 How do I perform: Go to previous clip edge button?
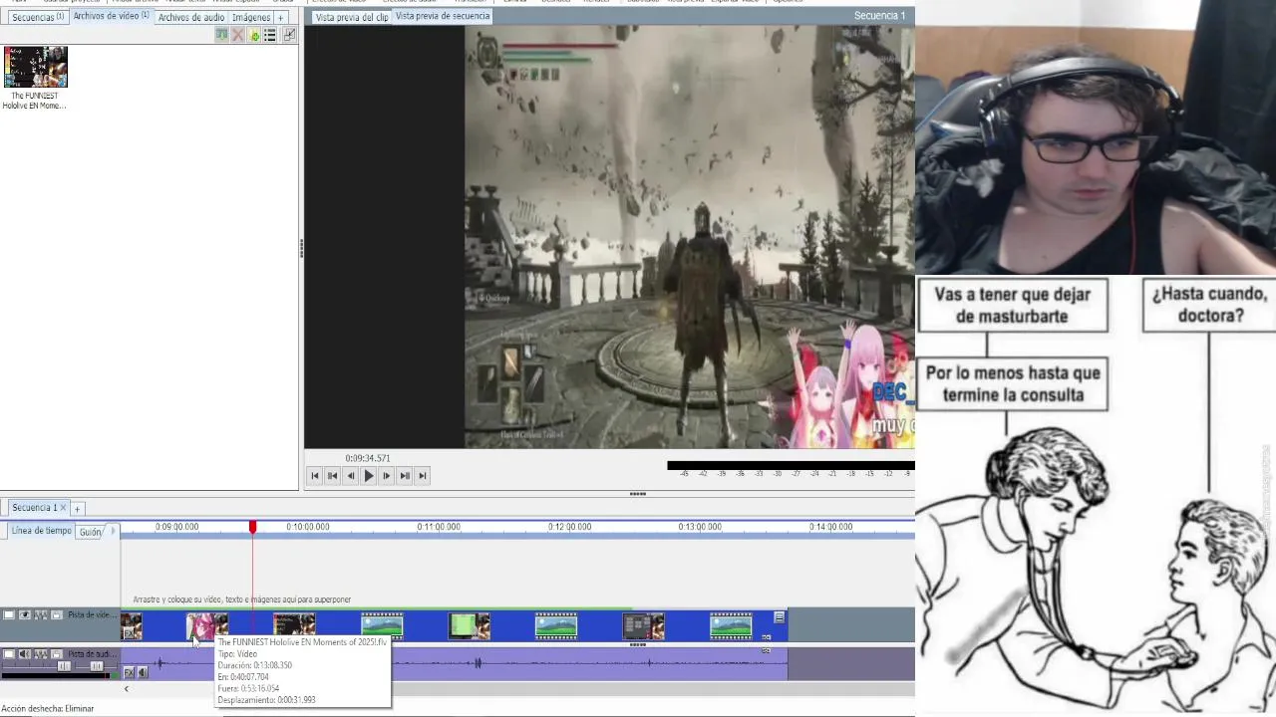coord(333,476)
